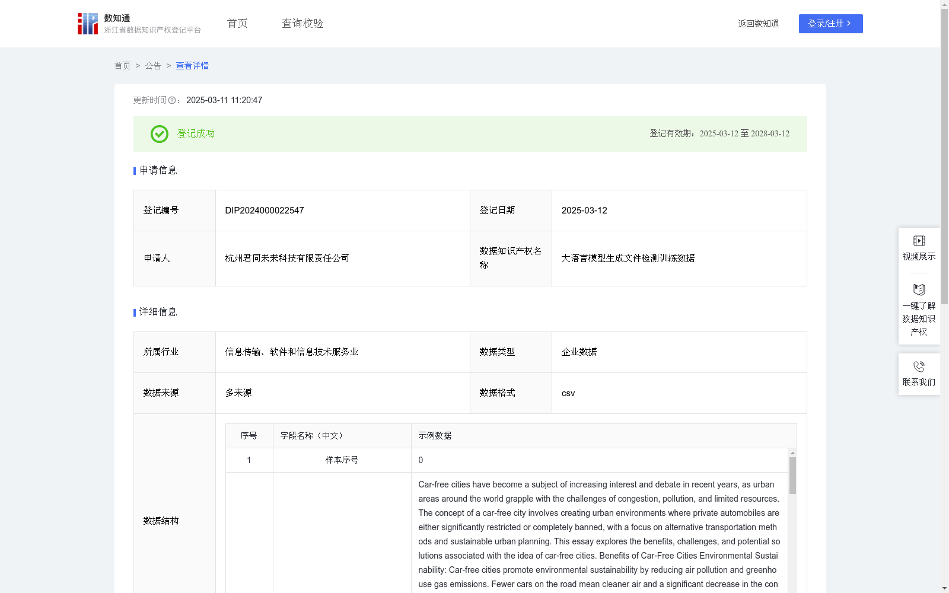Click the 登记编号 label cell

click(174, 211)
